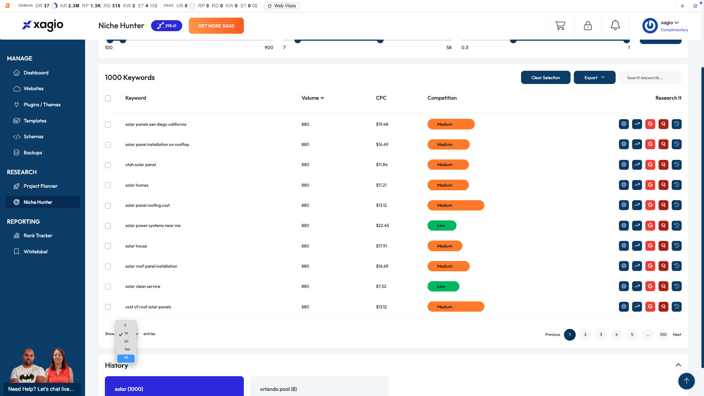Select solar power systems near me checkbox
Screen dimensions: 704x396
point(108,226)
